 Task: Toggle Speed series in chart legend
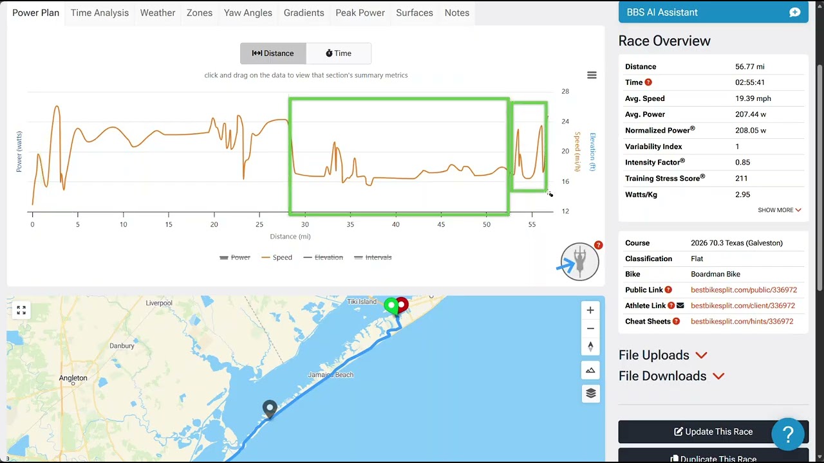pyautogui.click(x=277, y=257)
